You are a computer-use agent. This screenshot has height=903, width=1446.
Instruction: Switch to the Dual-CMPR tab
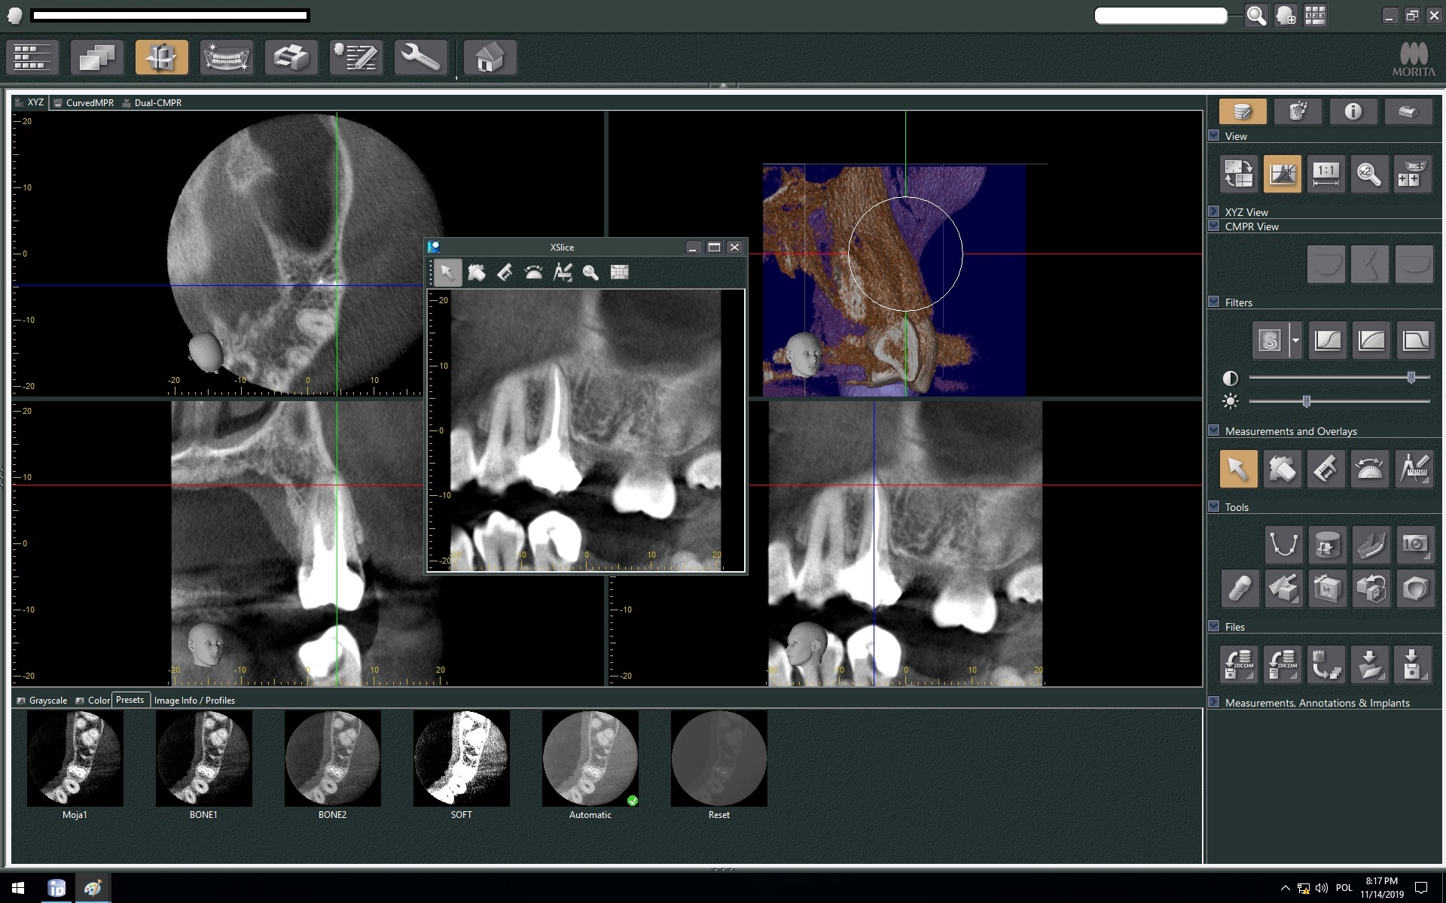(152, 102)
